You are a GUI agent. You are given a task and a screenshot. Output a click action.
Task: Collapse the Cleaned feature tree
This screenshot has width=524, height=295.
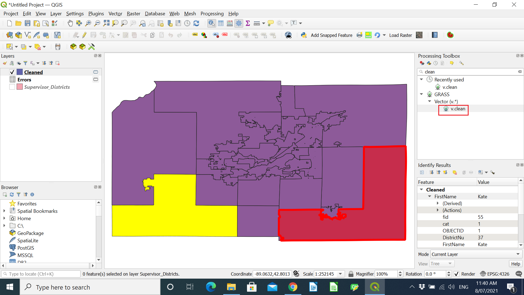tap(422, 190)
